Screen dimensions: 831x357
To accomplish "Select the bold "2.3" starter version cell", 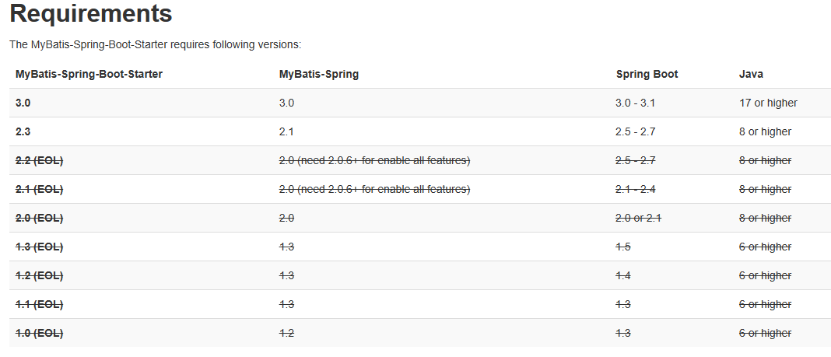I will 23,131.
